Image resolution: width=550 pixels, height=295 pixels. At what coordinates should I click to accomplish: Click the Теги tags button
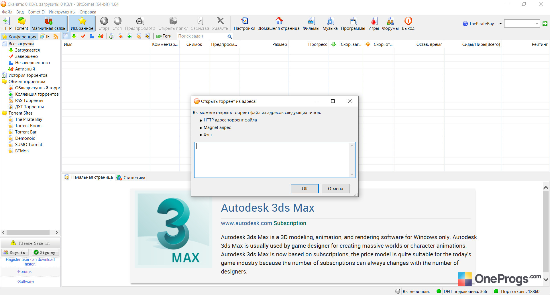coord(164,36)
